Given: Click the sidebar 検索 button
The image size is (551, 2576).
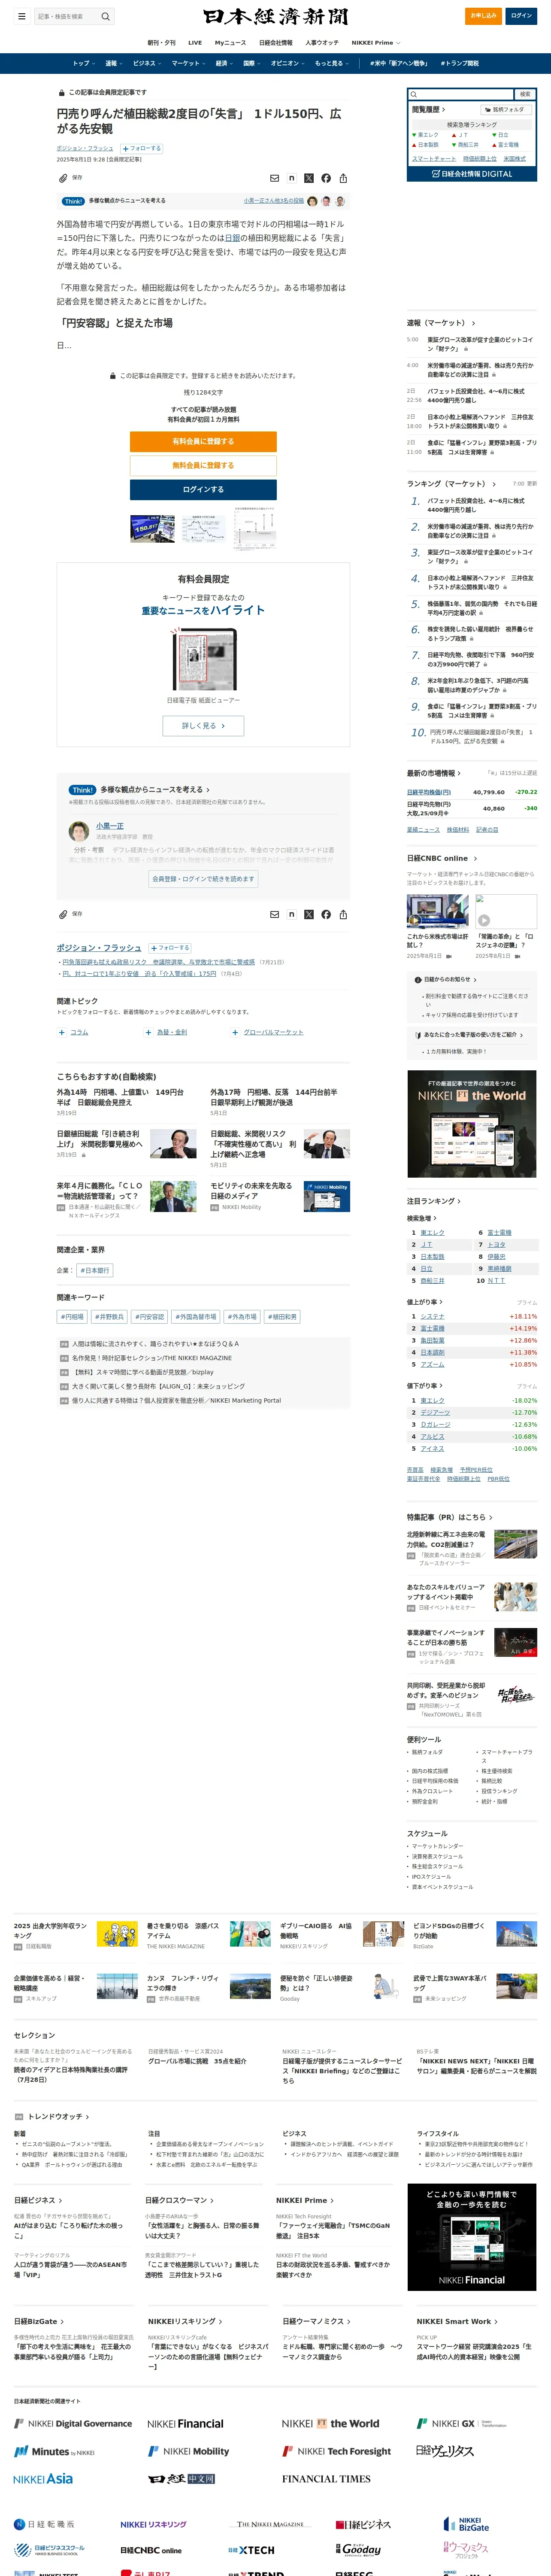Looking at the screenshot, I should (525, 94).
